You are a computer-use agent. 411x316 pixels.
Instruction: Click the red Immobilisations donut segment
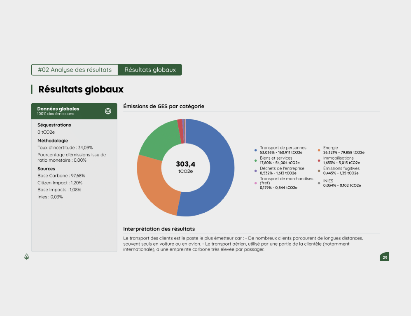pos(180,131)
